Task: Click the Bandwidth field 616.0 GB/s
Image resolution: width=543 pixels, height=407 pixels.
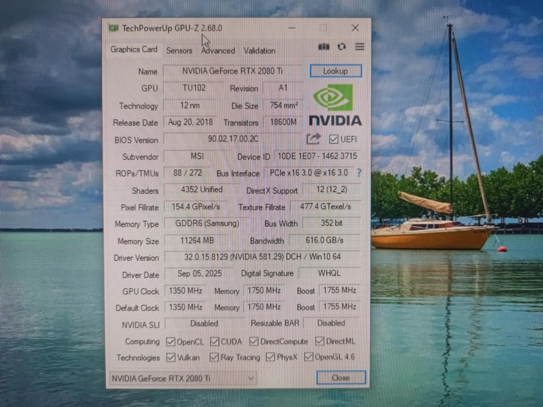Action: [324, 240]
